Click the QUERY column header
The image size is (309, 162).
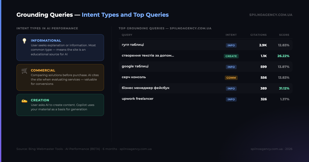coord(127,35)
